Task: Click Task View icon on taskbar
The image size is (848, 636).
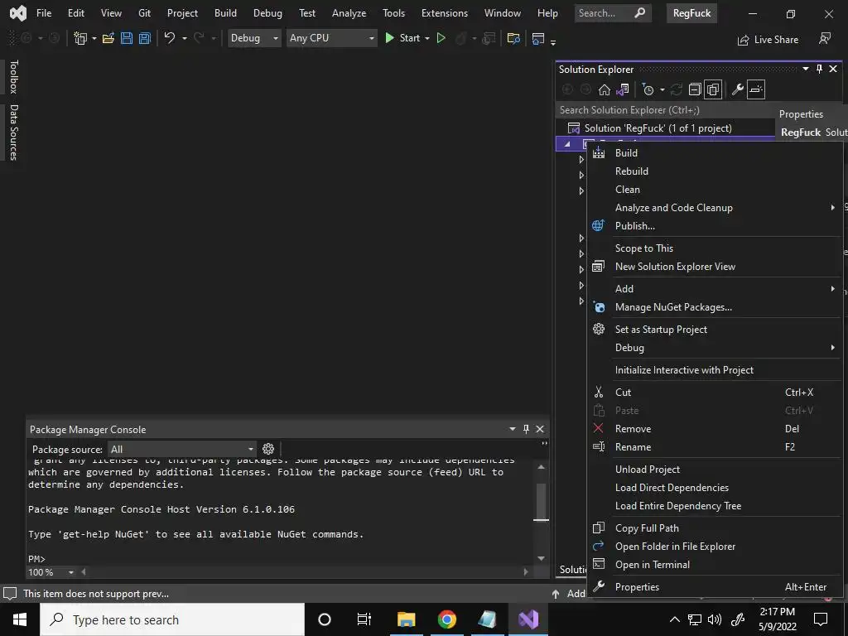Action: pyautogui.click(x=364, y=619)
